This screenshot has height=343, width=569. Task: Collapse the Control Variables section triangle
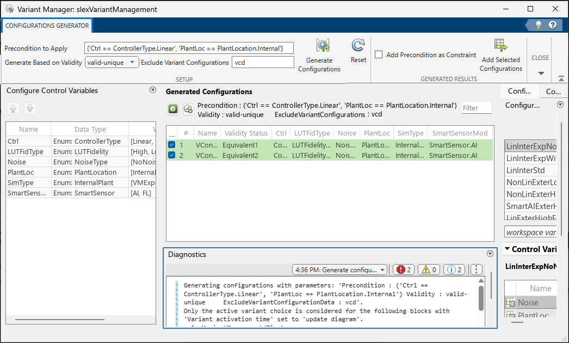coord(508,249)
